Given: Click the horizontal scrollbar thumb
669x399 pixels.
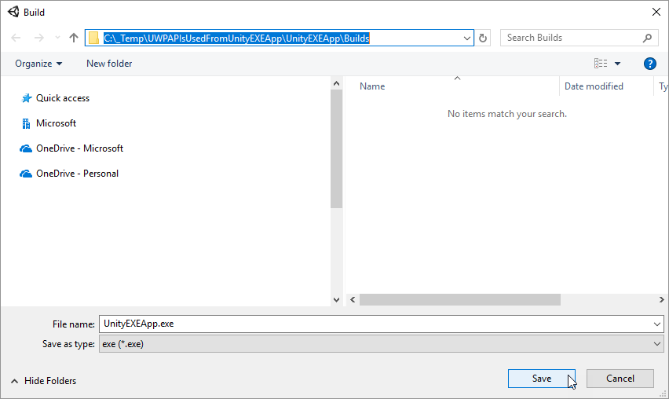Looking at the screenshot, I should 460,299.
